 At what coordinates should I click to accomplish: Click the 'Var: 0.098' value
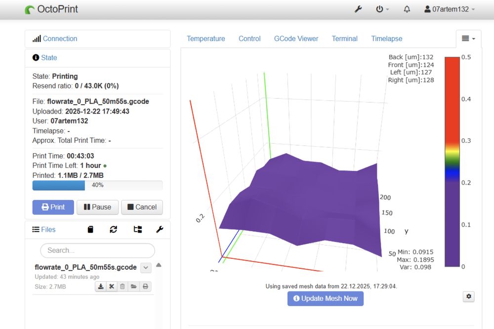(x=415, y=267)
